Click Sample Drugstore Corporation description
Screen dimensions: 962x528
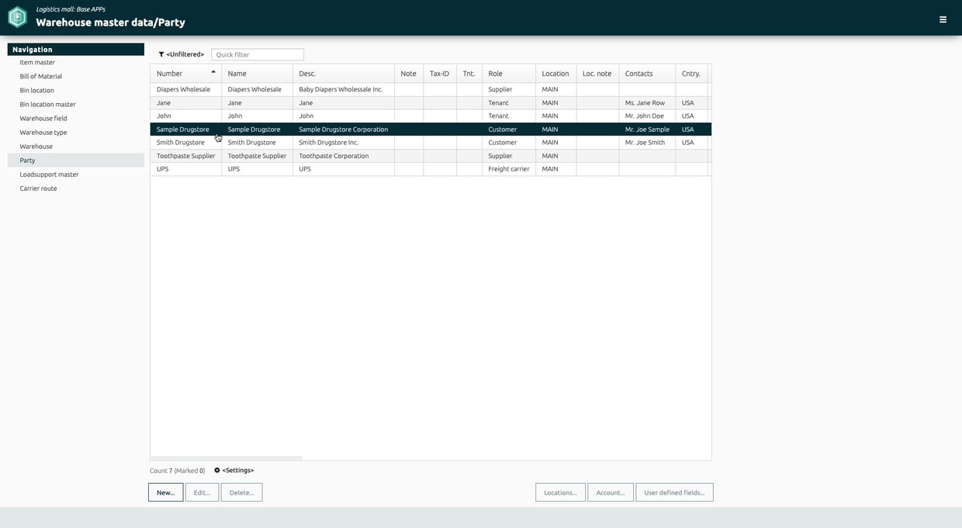pos(343,129)
